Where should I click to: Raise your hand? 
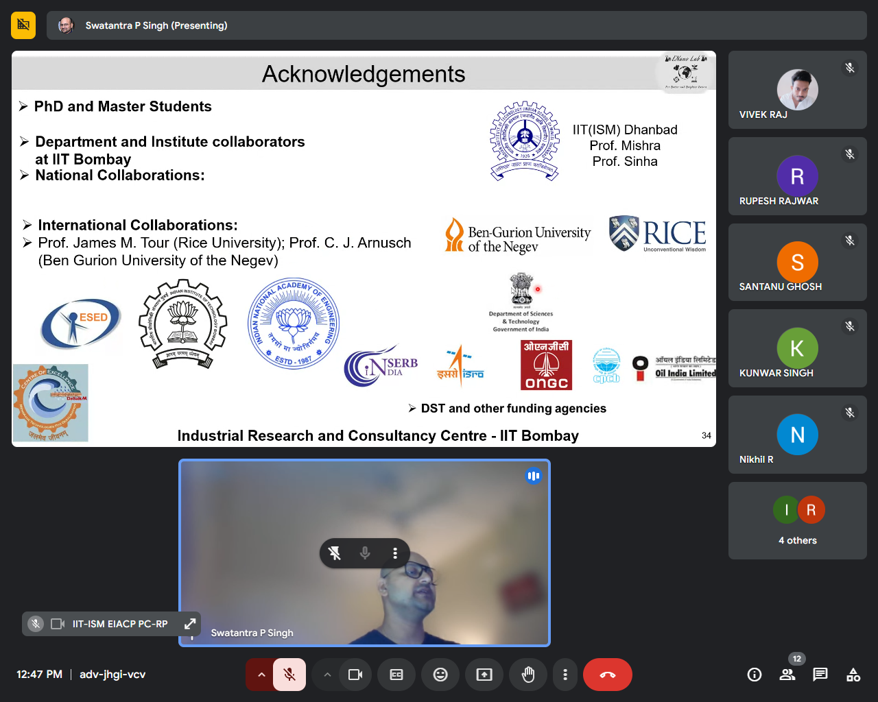click(528, 675)
